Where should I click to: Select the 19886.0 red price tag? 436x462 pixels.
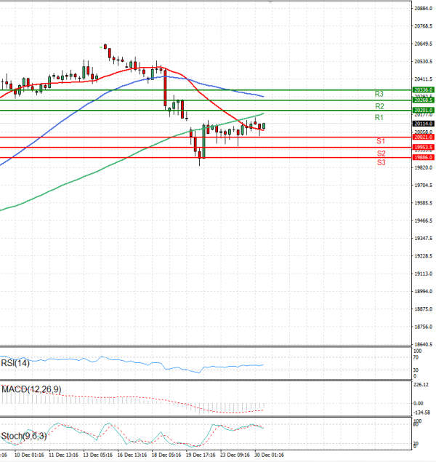(x=423, y=157)
